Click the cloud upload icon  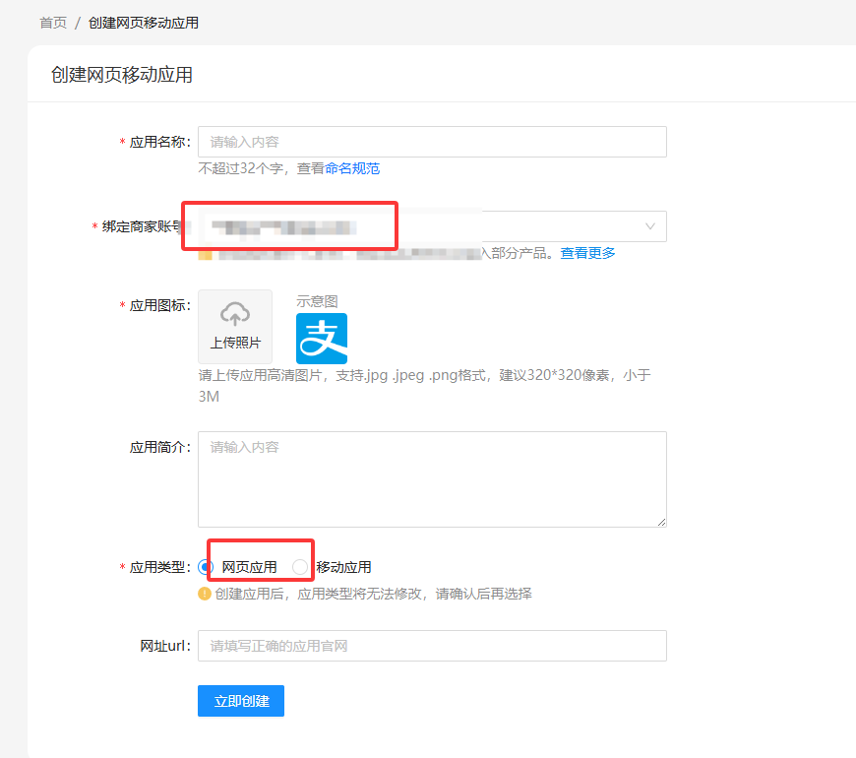pos(235,315)
